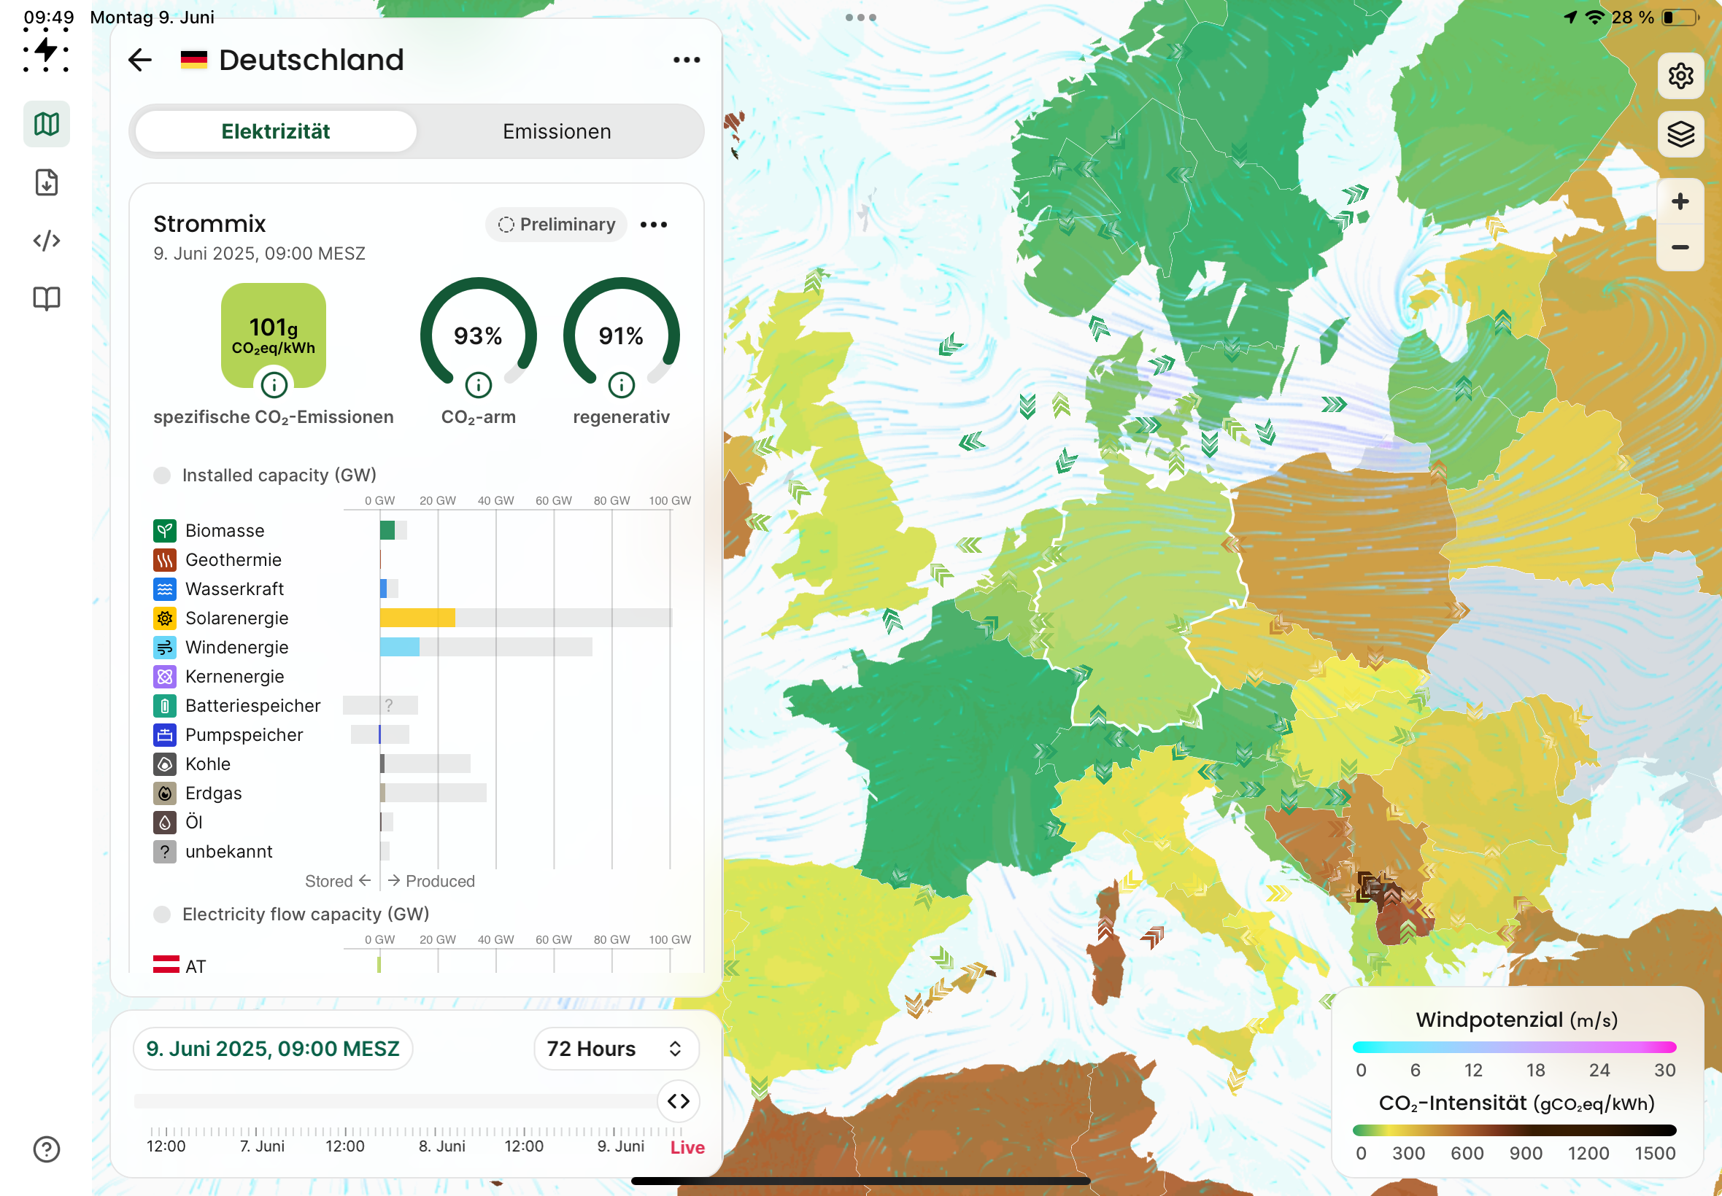
Task: Click the battery indicator in status bar
Action: click(x=1680, y=18)
